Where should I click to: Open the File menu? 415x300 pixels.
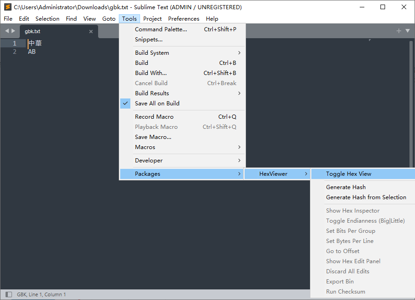(x=8, y=19)
